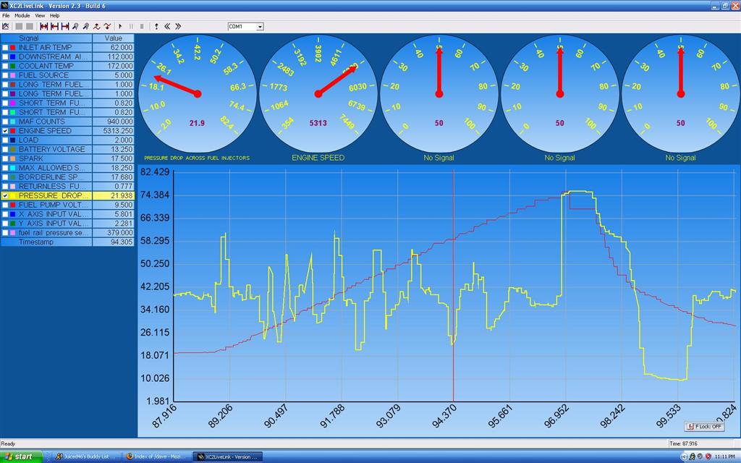This screenshot has height=463, width=741.
Task: Click the MAF COUNTS color swatch
Action: tap(11, 121)
